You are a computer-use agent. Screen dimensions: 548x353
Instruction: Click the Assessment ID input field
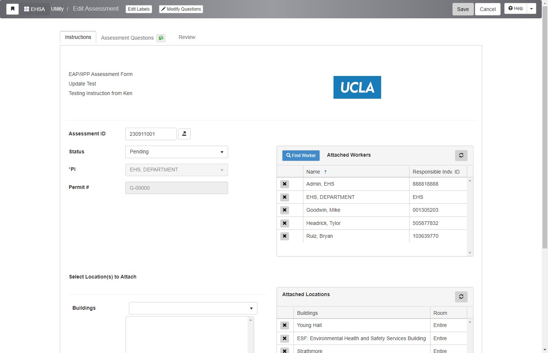(x=151, y=134)
